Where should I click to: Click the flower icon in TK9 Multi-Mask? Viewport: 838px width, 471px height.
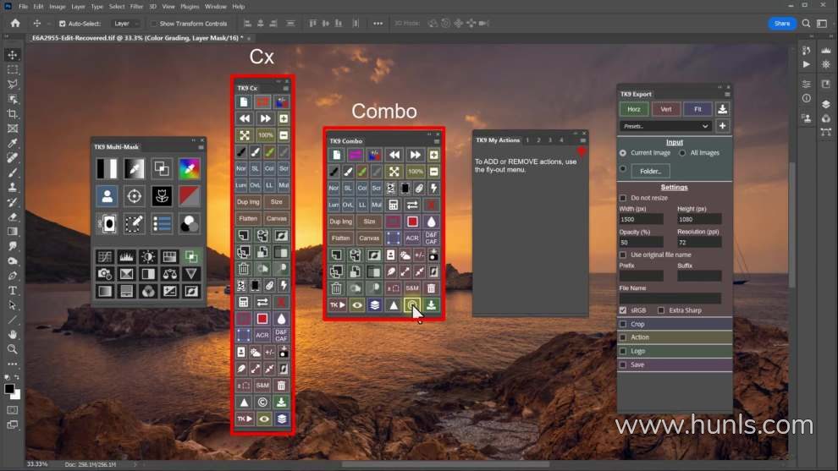click(162, 196)
